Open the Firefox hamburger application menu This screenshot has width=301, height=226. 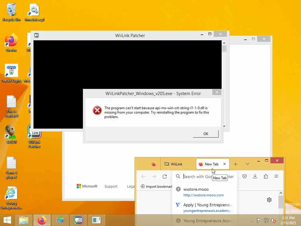[x=276, y=176]
